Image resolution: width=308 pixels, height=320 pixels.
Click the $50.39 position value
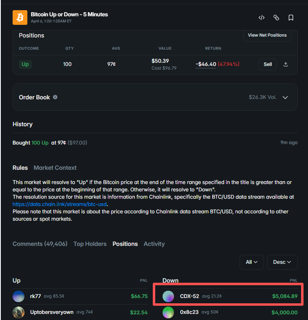(x=160, y=61)
